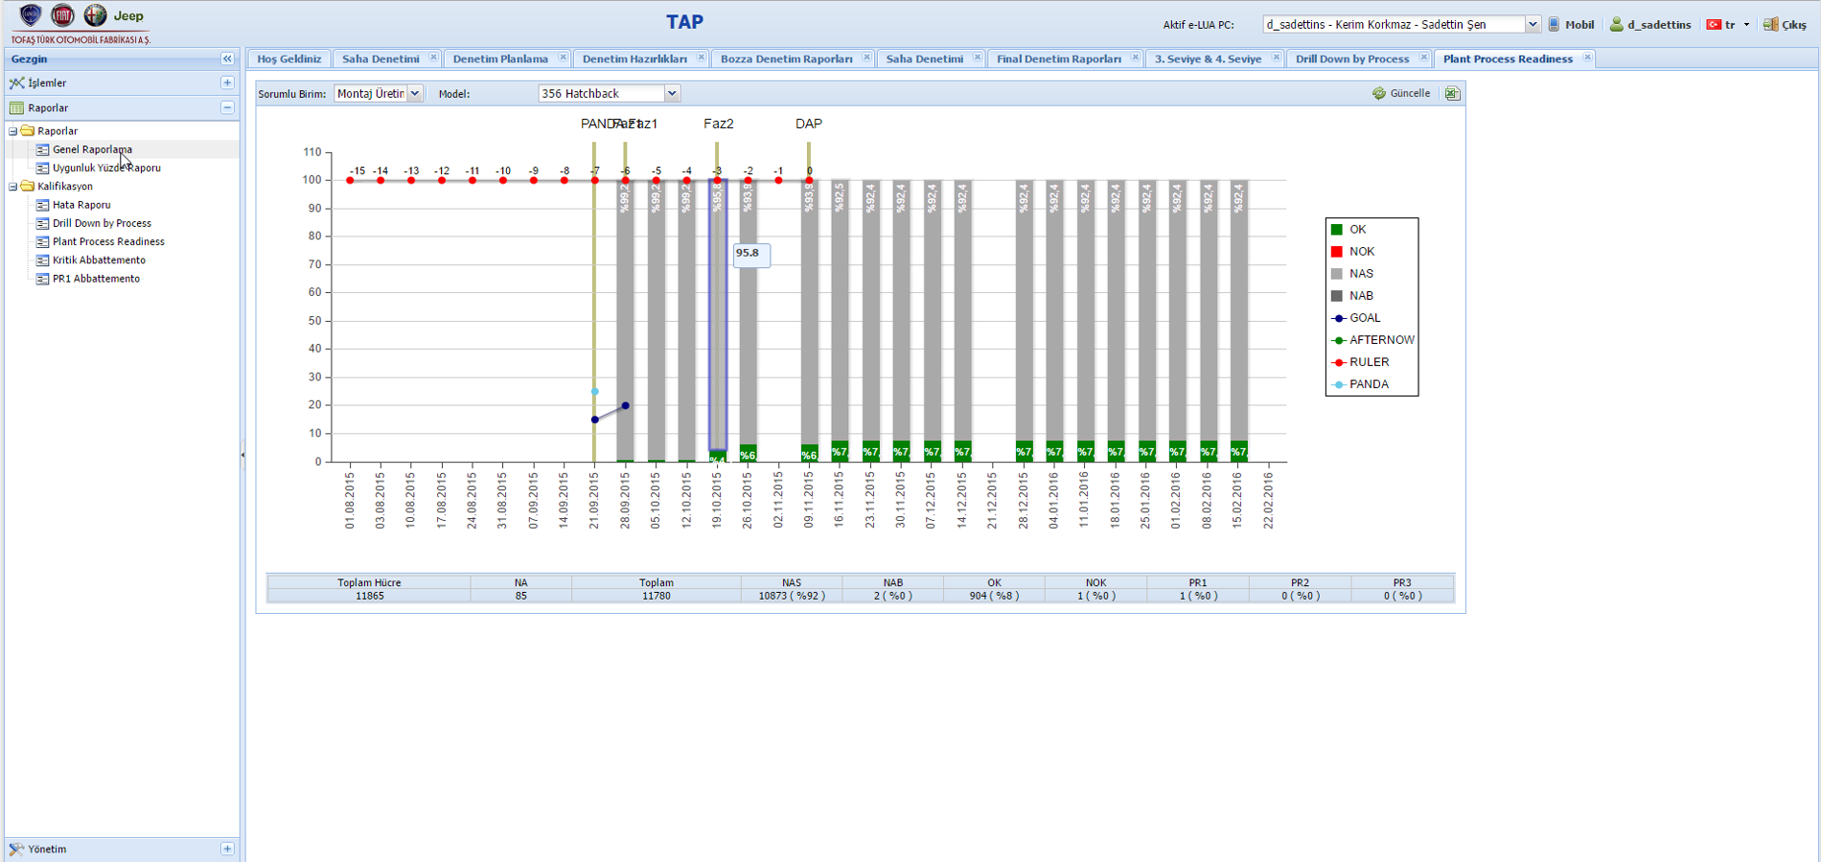Switch to 3. Seviye & 4. Seviye tab

coord(1208,59)
